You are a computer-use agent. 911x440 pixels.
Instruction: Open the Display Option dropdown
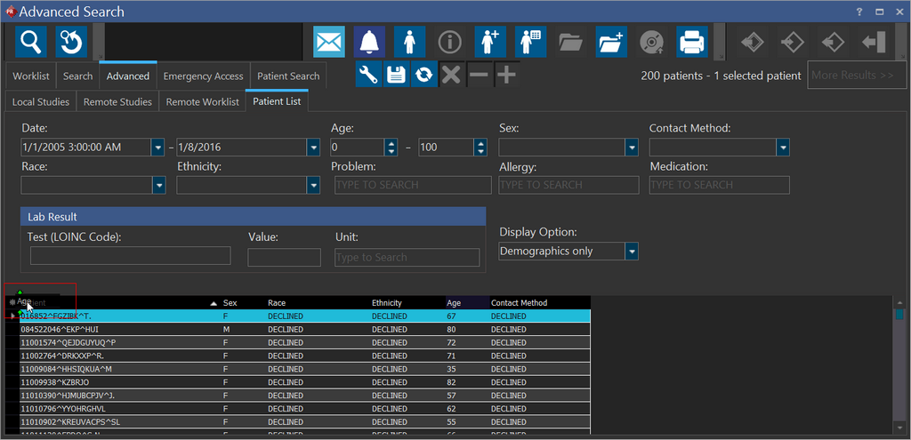631,252
